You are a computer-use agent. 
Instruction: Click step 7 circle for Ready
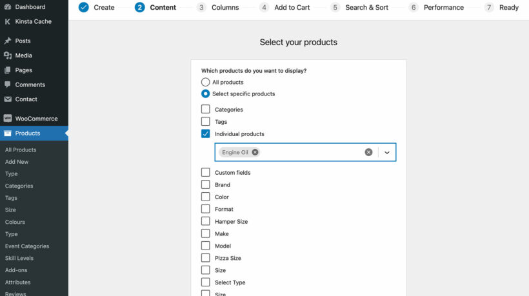coord(489,7)
